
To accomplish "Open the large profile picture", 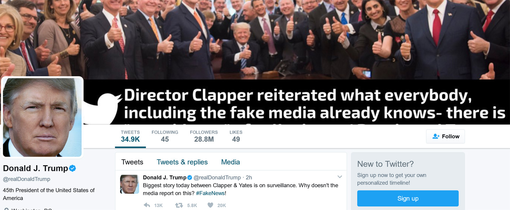I will pyautogui.click(x=42, y=117).
